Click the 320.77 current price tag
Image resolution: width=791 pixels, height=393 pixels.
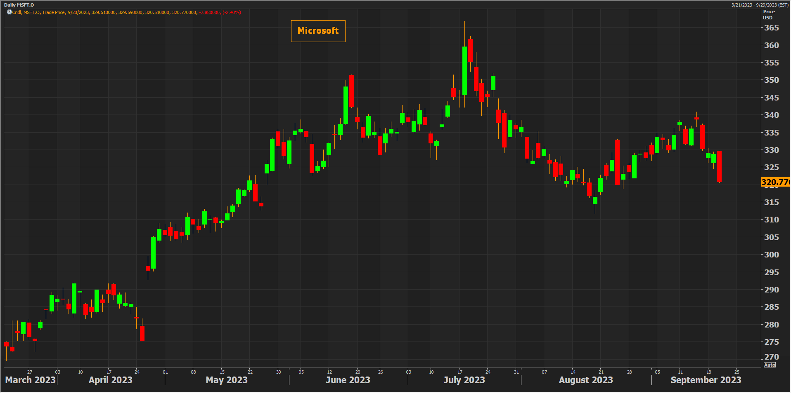(x=775, y=182)
